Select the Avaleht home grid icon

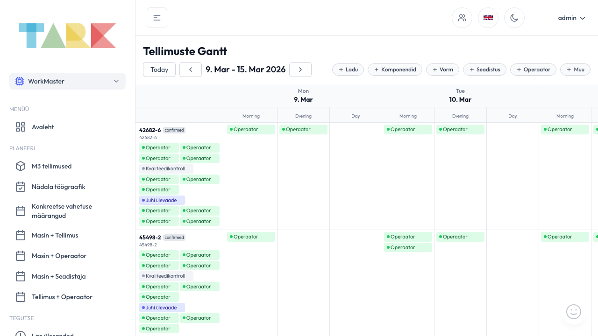point(21,126)
